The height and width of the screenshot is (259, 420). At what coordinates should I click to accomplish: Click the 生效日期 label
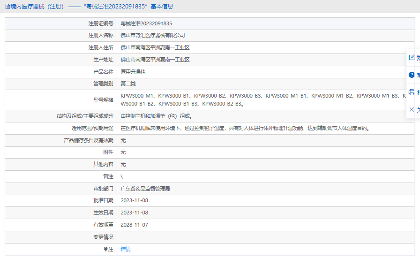point(103,213)
